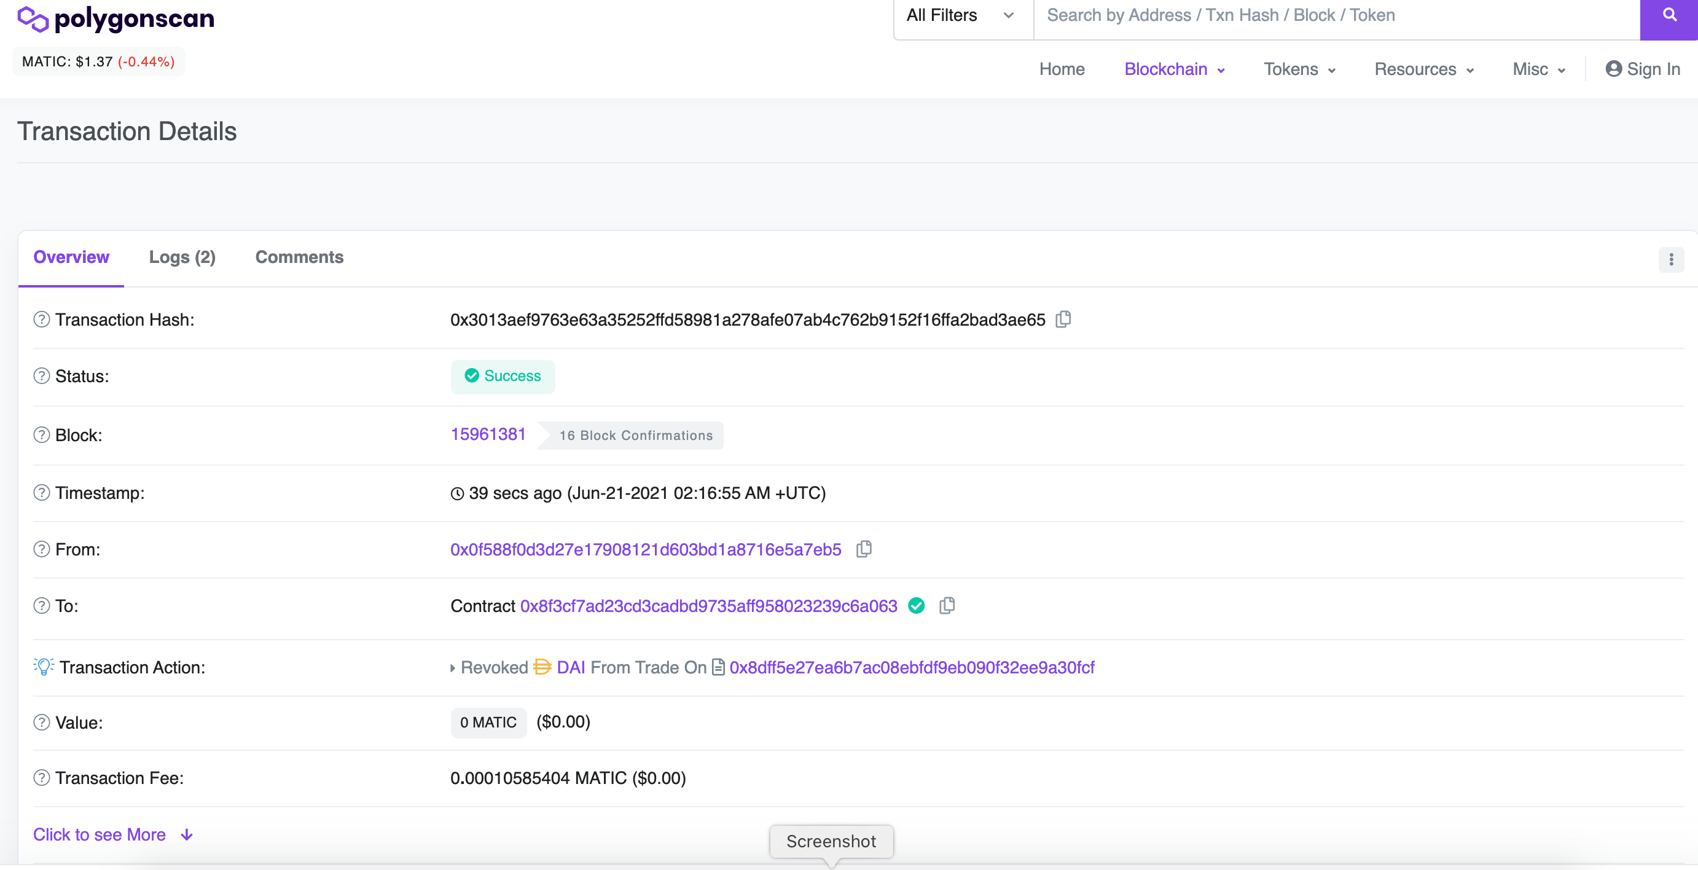Click the DAI token icon
Viewport: 1698px width, 870px height.
tap(542, 667)
